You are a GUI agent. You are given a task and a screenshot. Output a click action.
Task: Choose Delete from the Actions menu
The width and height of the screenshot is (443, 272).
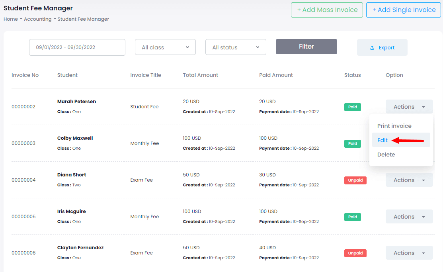pos(386,155)
